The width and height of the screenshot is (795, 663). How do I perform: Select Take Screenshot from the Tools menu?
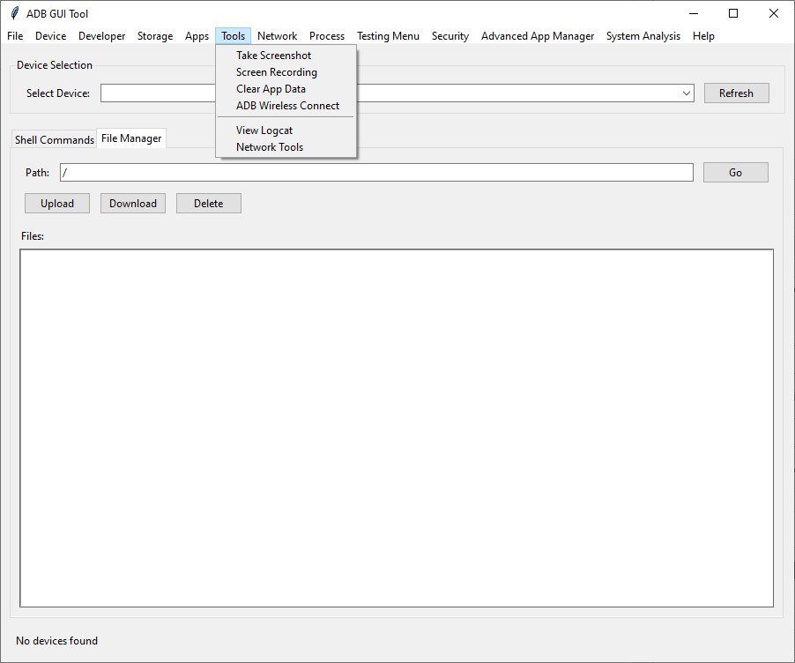click(273, 55)
